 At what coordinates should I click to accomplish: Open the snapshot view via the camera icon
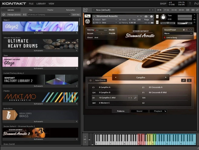[x=146, y=16]
